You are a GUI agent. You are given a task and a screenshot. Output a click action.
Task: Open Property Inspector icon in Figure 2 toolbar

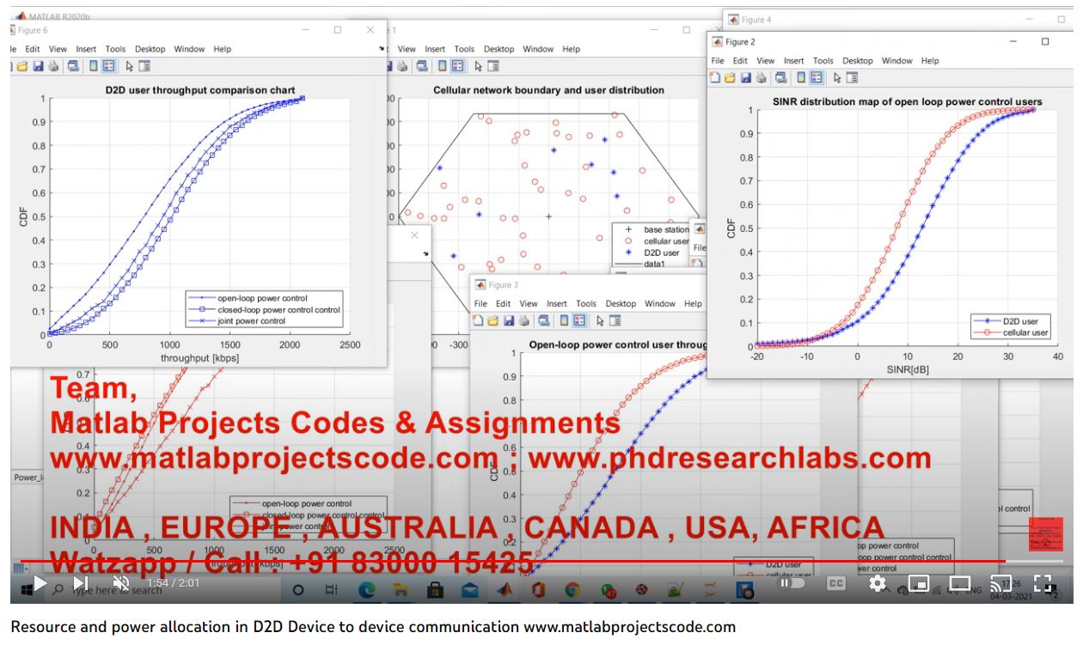pos(852,78)
